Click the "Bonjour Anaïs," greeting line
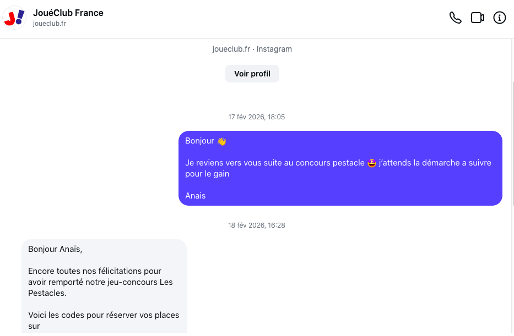The image size is (514, 336). point(55,249)
